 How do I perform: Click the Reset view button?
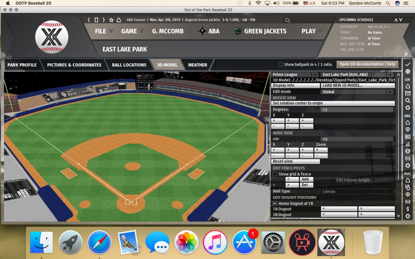[x=295, y=161]
